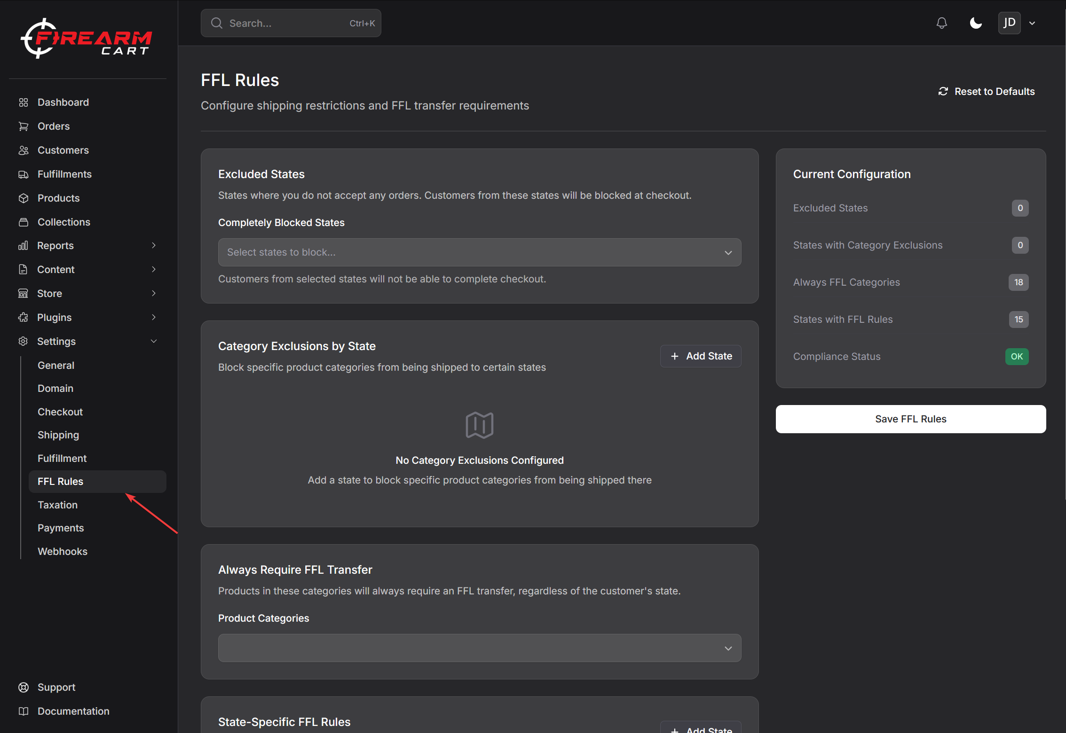This screenshot has width=1066, height=733.
Task: Select FFL Rules in sidebar
Action: (x=97, y=482)
